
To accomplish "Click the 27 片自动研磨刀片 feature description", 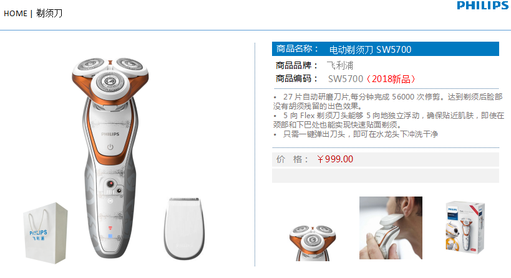I will [x=388, y=101].
